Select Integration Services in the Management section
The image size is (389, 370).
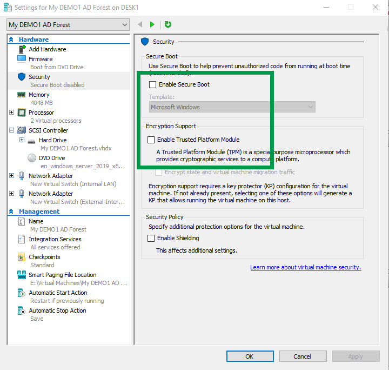(55, 239)
